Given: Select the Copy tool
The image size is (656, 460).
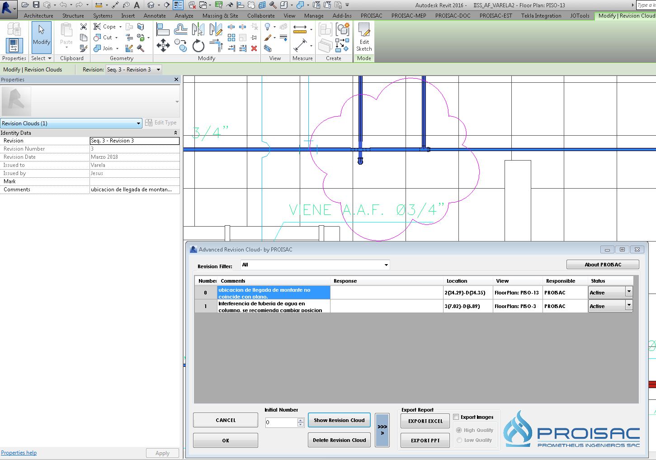Looking at the screenshot, I should pyautogui.click(x=180, y=45).
